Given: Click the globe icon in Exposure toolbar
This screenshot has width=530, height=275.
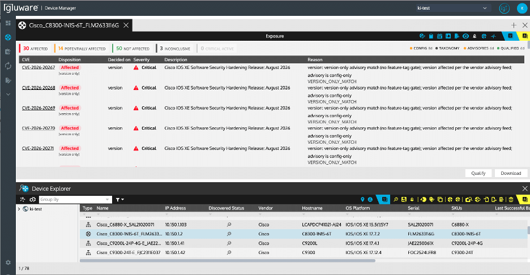Looking at the screenshot, I should click(484, 36).
